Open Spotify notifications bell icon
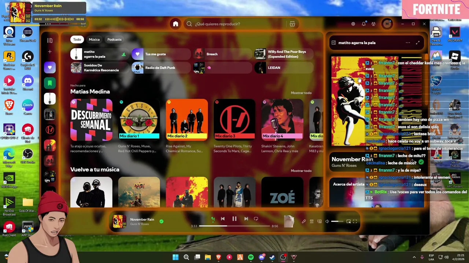469x263 pixels. tap(363, 24)
